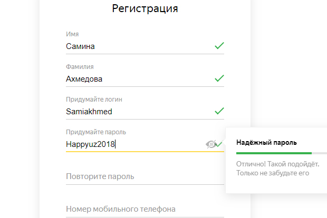Toggle password visibility eye icon

click(211, 144)
